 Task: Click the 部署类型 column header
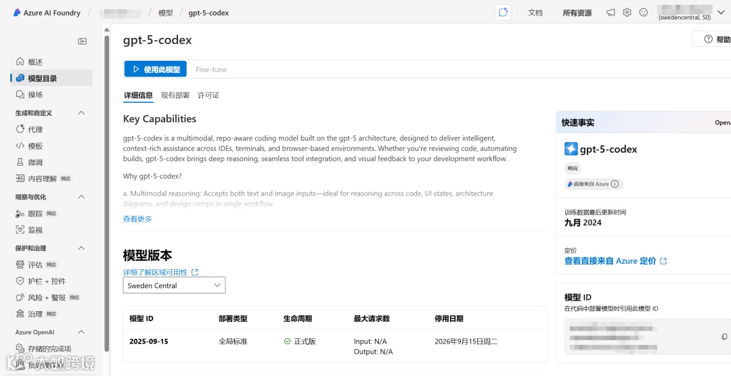[233, 319]
